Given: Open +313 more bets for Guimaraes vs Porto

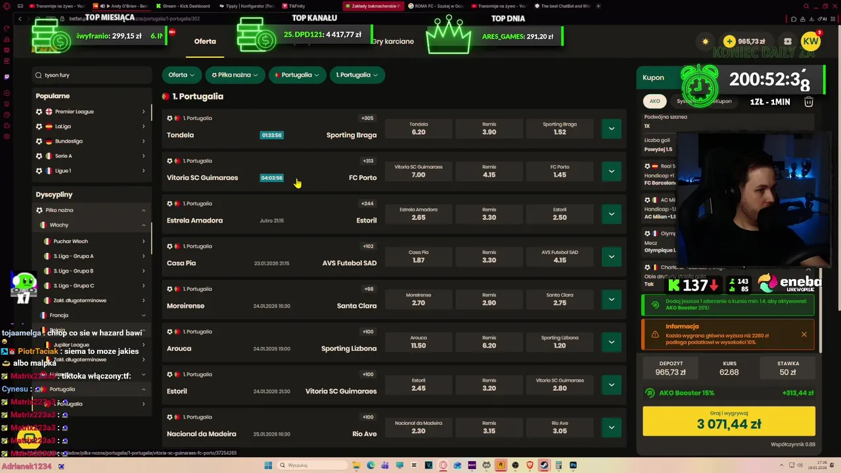Looking at the screenshot, I should point(368,161).
